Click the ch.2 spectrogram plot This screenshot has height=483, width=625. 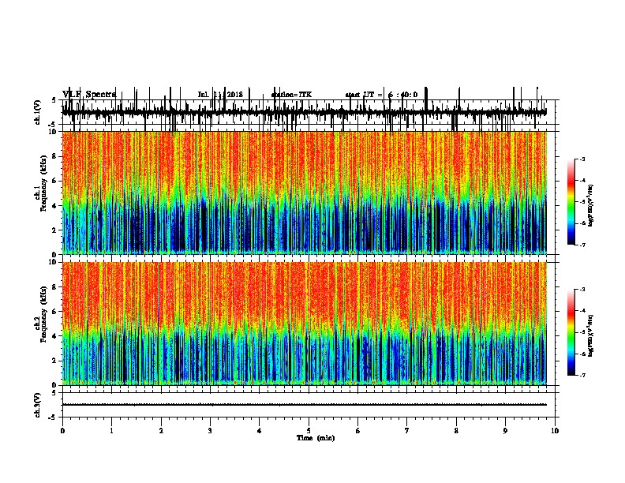click(304, 324)
